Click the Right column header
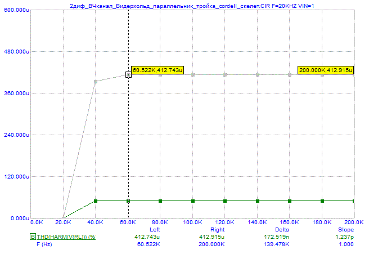This screenshot has height=254, width=369. [218, 230]
